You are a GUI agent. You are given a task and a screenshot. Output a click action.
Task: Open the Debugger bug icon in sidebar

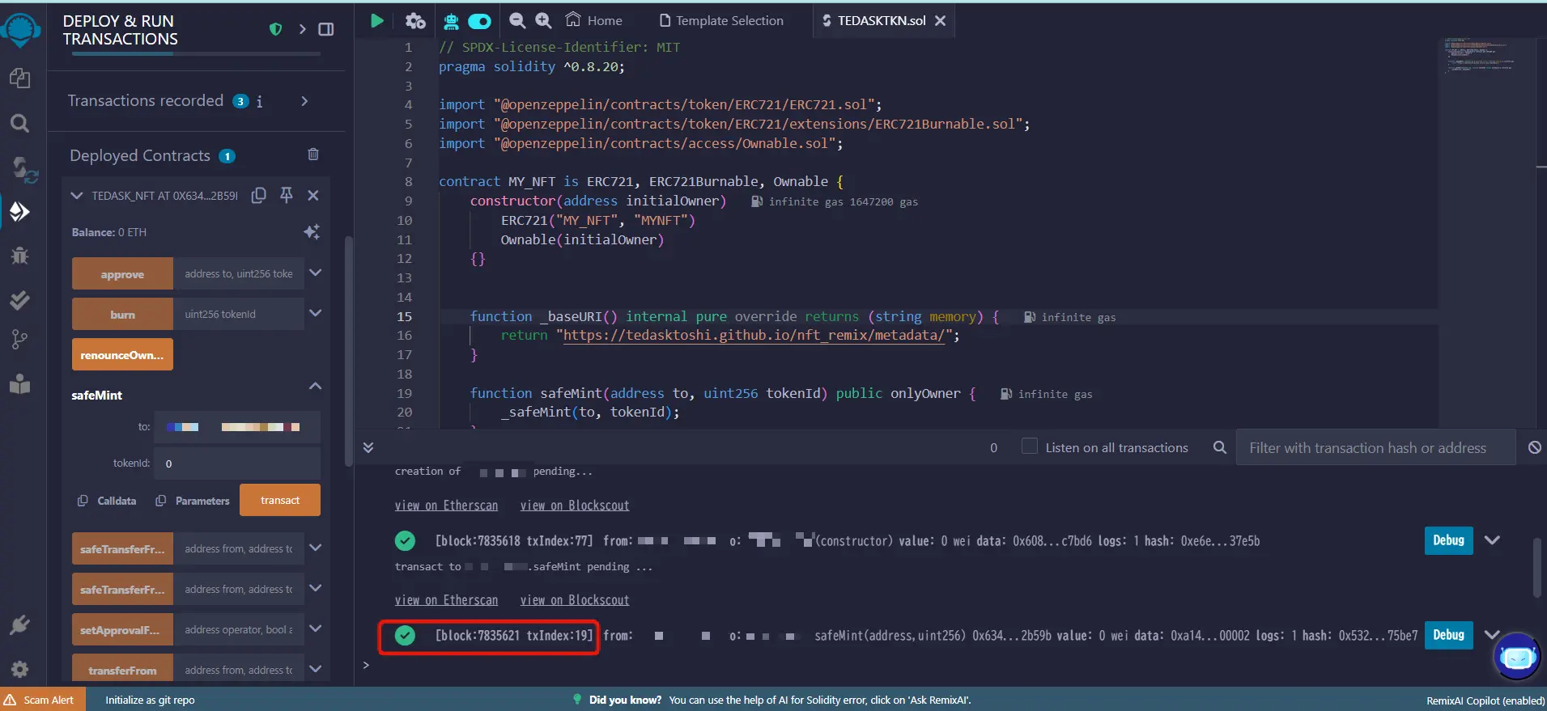[x=19, y=256]
